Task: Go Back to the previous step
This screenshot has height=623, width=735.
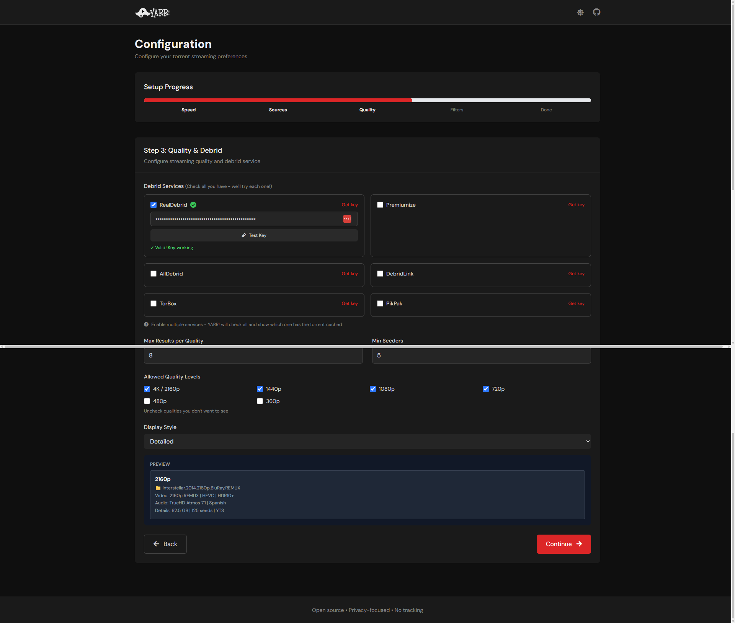Action: [165, 544]
